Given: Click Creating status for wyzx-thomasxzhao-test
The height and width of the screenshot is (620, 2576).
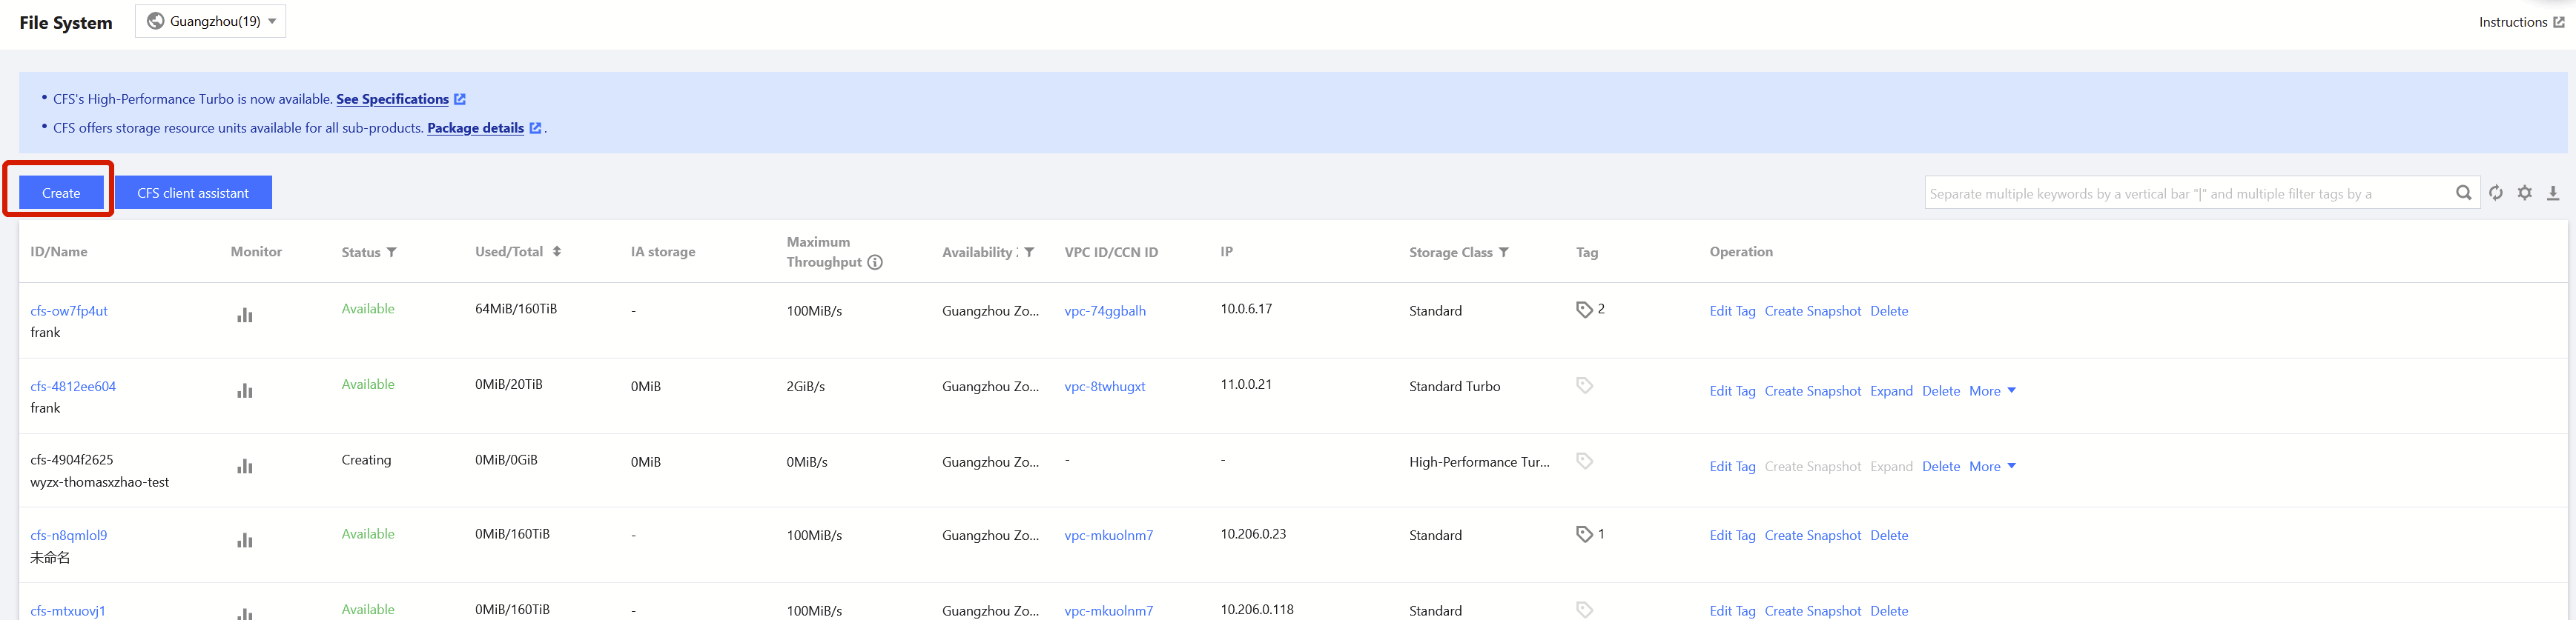Looking at the screenshot, I should pyautogui.click(x=366, y=460).
